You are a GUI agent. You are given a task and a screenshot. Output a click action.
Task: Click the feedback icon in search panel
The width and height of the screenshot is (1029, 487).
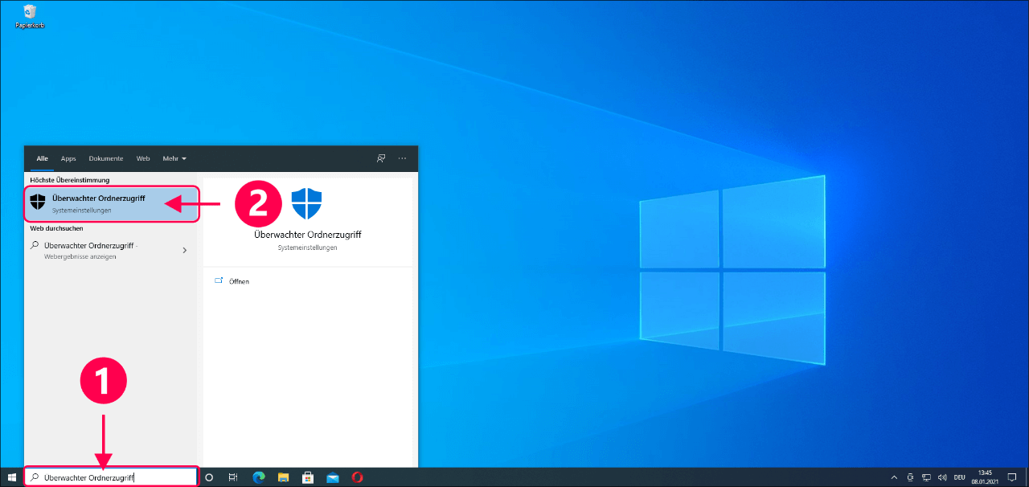[381, 159]
